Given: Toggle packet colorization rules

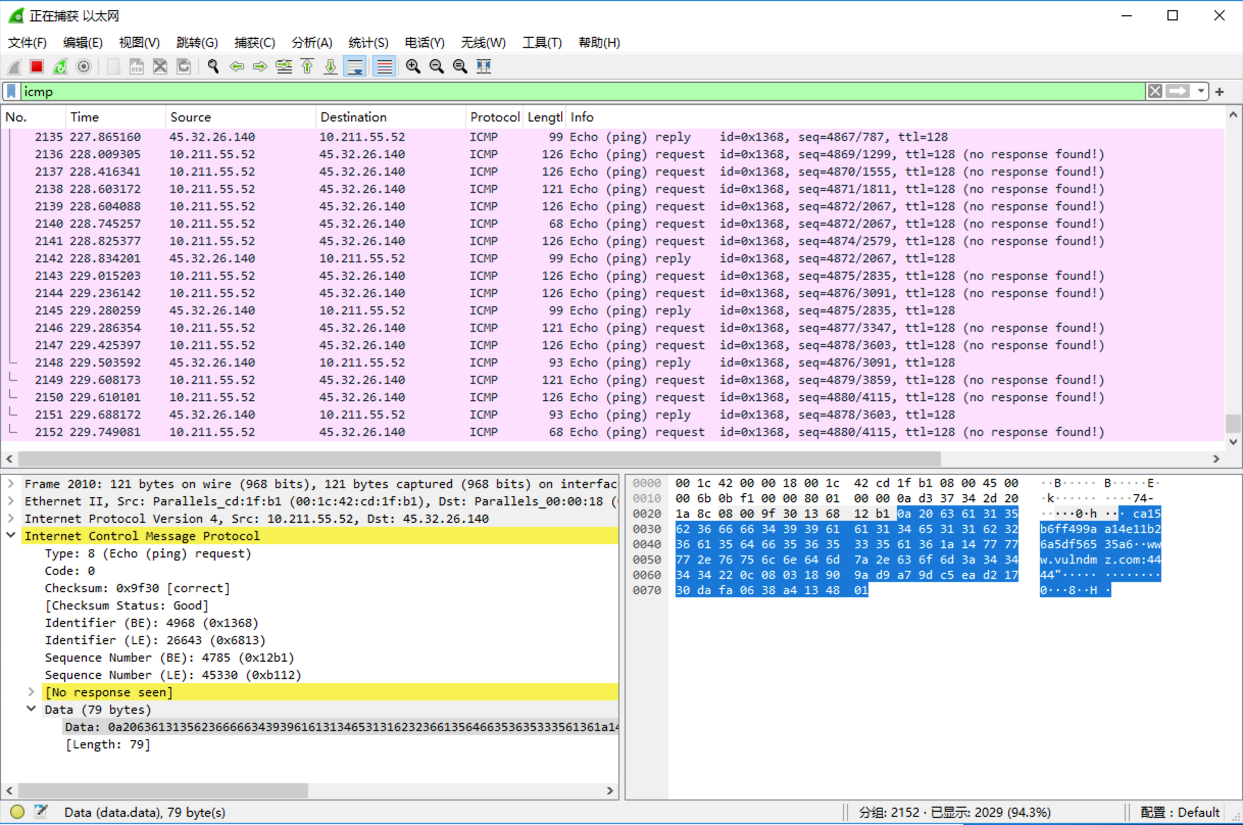Looking at the screenshot, I should tap(384, 66).
